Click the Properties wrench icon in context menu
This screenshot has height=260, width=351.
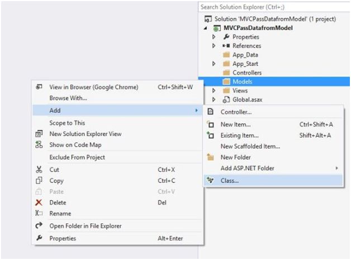39,239
